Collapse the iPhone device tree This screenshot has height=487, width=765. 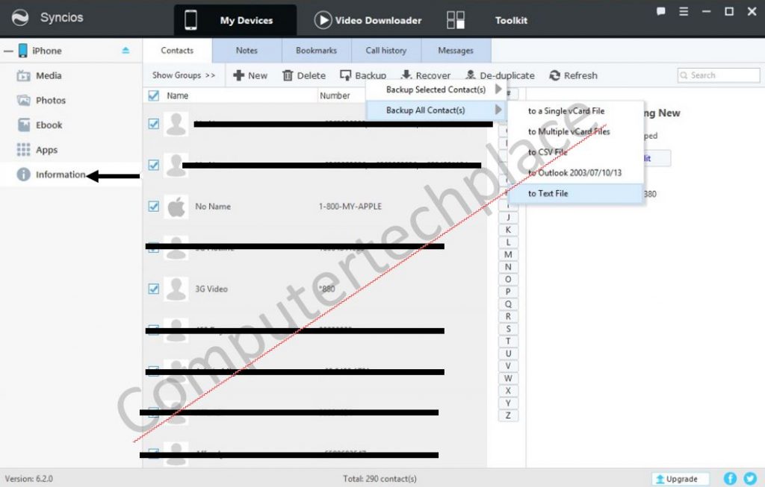coord(7,51)
